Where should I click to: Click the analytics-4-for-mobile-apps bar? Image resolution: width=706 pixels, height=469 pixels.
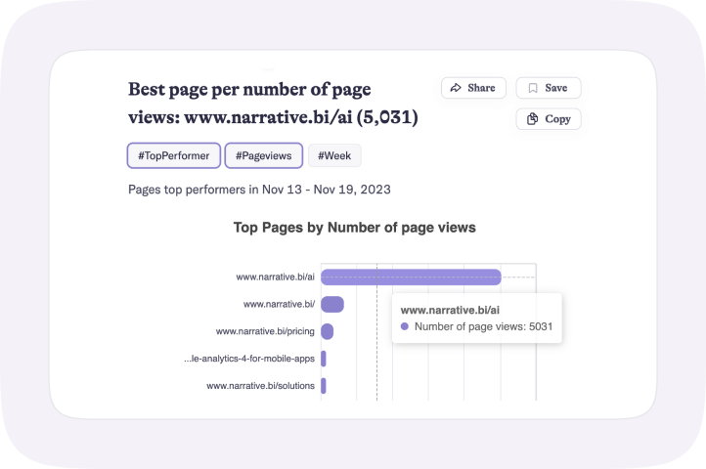pos(324,359)
